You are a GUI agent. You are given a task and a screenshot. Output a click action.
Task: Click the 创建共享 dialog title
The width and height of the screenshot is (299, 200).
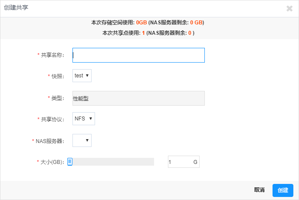click(16, 7)
